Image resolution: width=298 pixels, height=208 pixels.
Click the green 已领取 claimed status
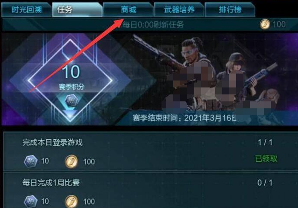coord(266,159)
